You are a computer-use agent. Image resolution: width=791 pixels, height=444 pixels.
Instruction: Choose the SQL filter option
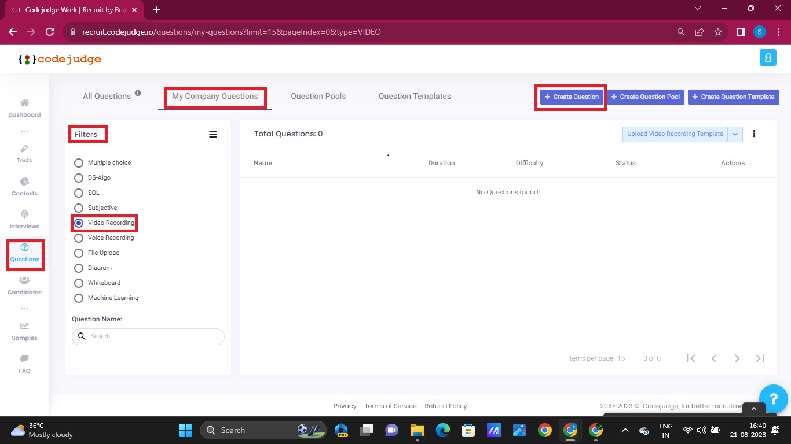click(79, 193)
